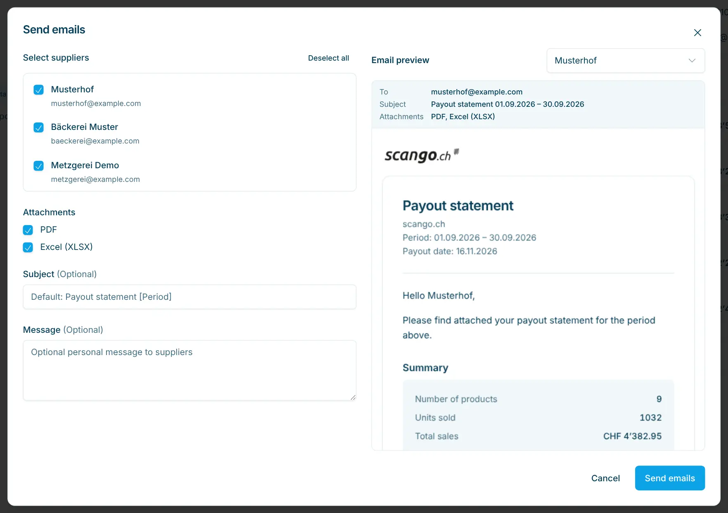This screenshot has width=728, height=513.
Task: Click the Metzgerei Demo supplier name
Action: pos(85,165)
